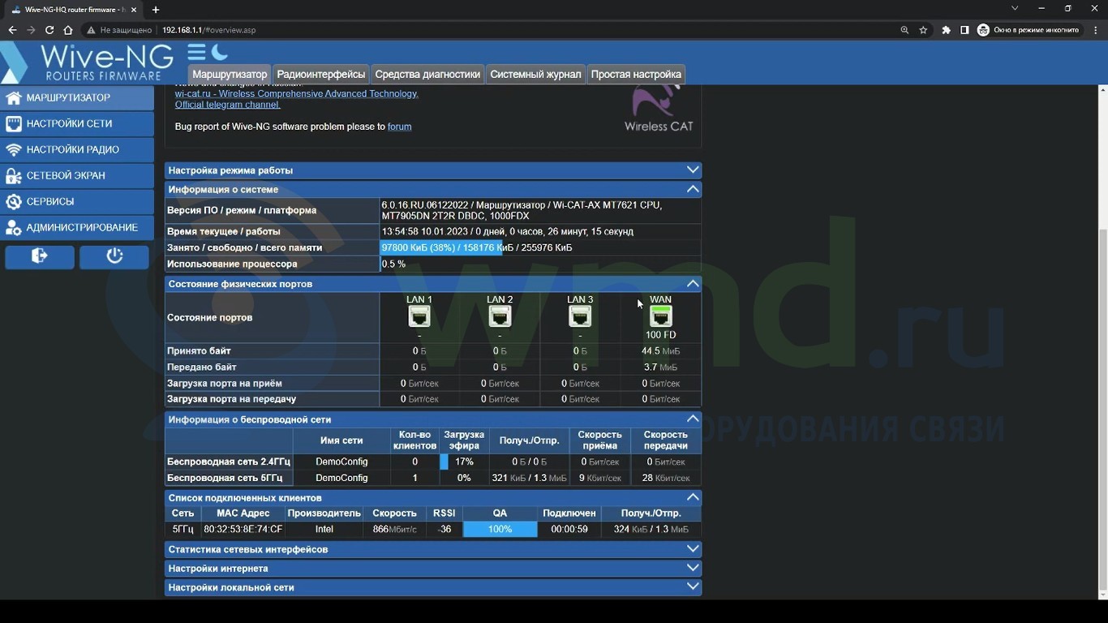Click the DemoConfig name for 2.4ГГц network
1108x623 pixels.
[x=341, y=462]
